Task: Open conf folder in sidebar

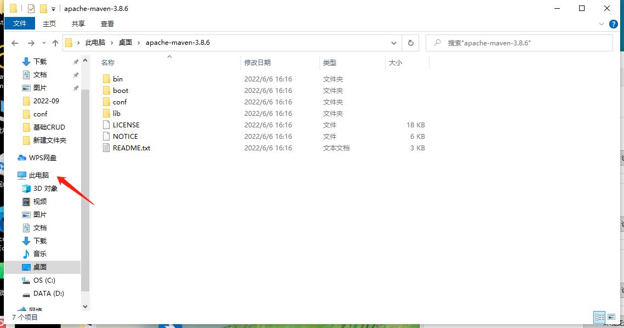Action: click(x=40, y=114)
